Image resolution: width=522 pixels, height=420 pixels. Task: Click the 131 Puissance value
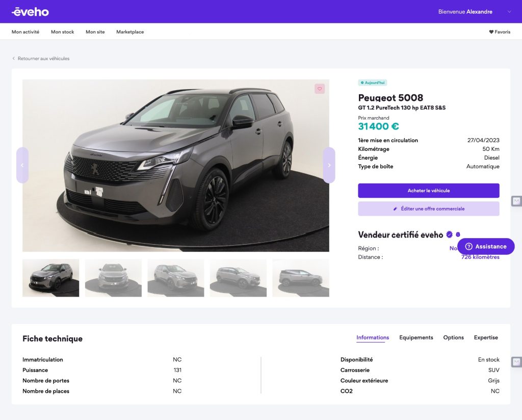coord(177,370)
